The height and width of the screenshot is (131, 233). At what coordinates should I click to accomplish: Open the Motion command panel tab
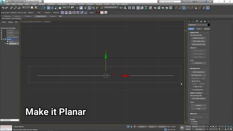click(201, 22)
